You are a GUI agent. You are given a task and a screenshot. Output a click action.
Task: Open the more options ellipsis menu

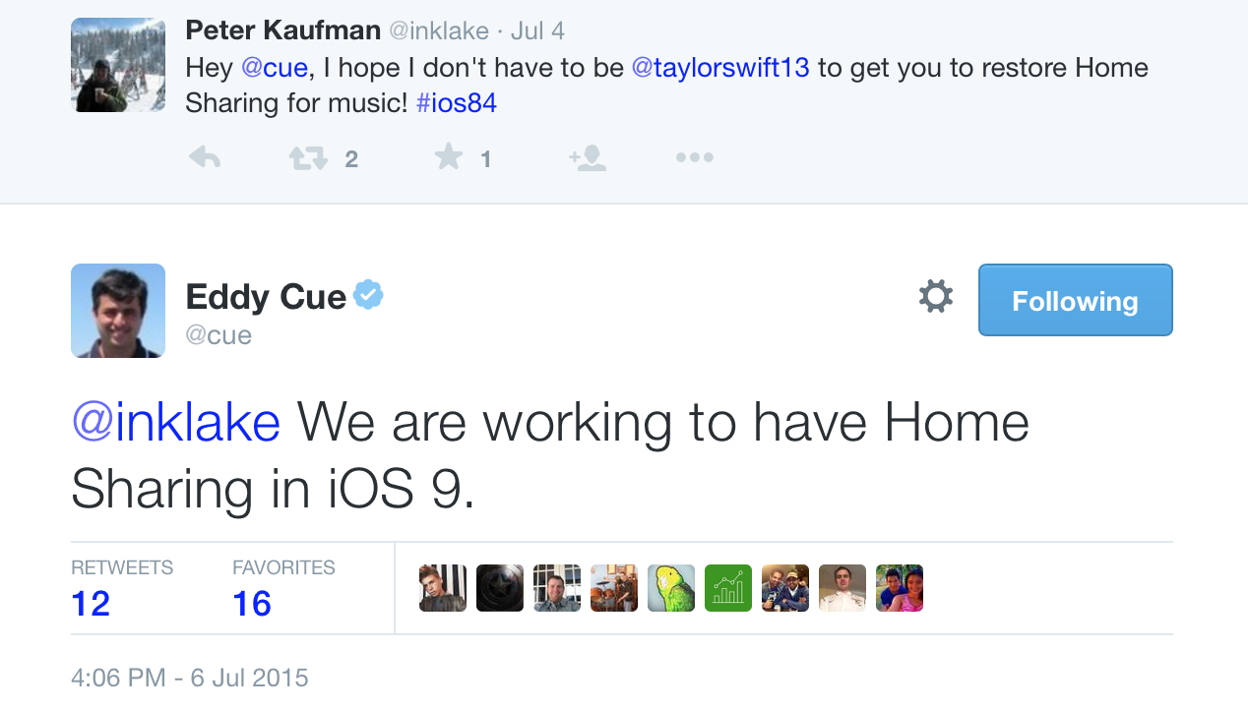pos(694,157)
